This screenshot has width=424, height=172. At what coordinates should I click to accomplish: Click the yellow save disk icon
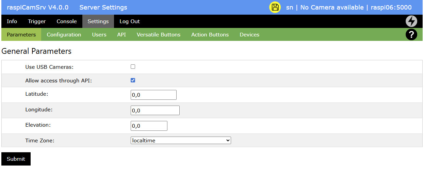tap(275, 7)
